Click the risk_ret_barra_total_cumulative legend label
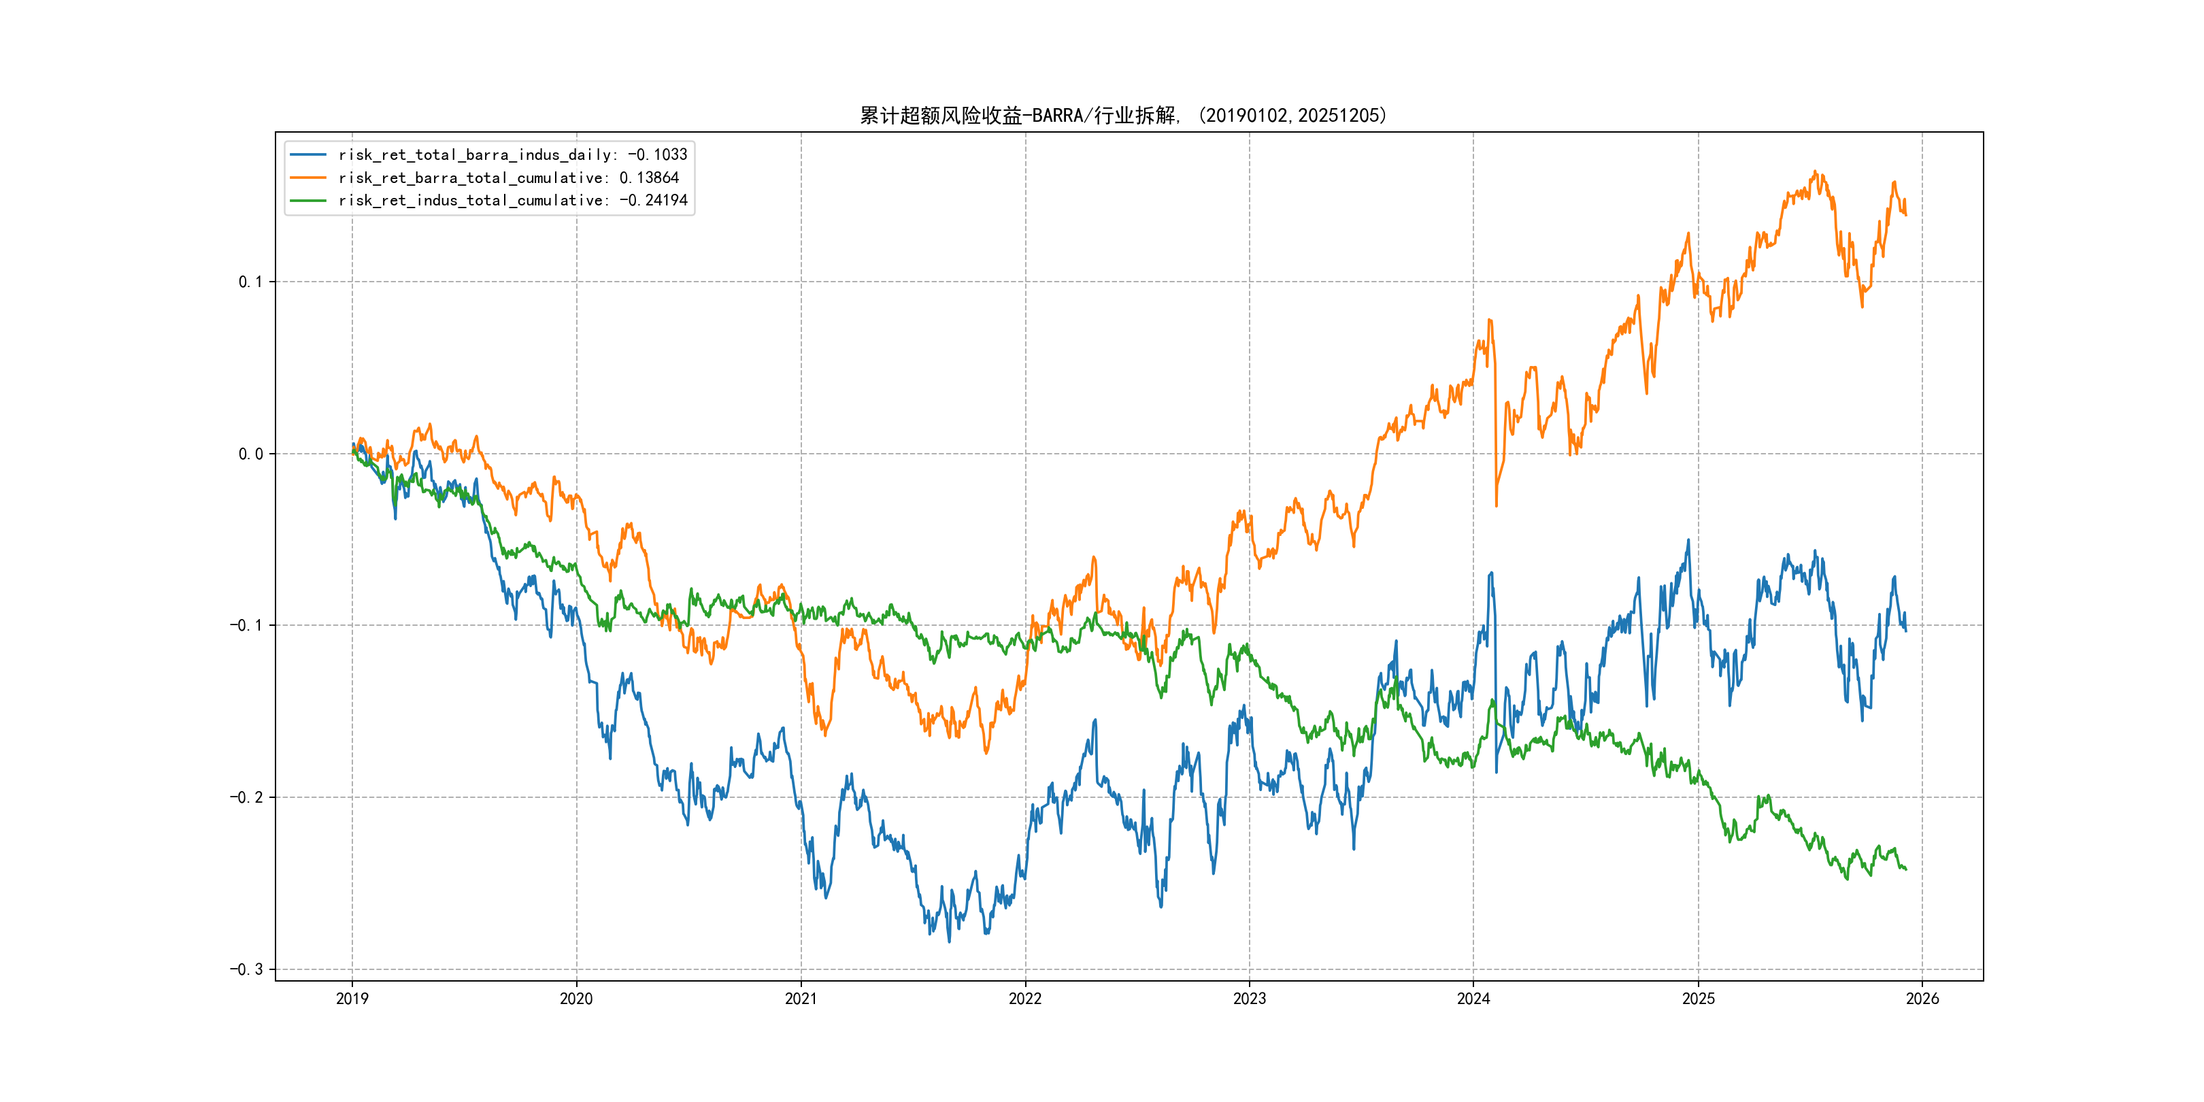The height and width of the screenshot is (1102, 2204). (x=508, y=178)
